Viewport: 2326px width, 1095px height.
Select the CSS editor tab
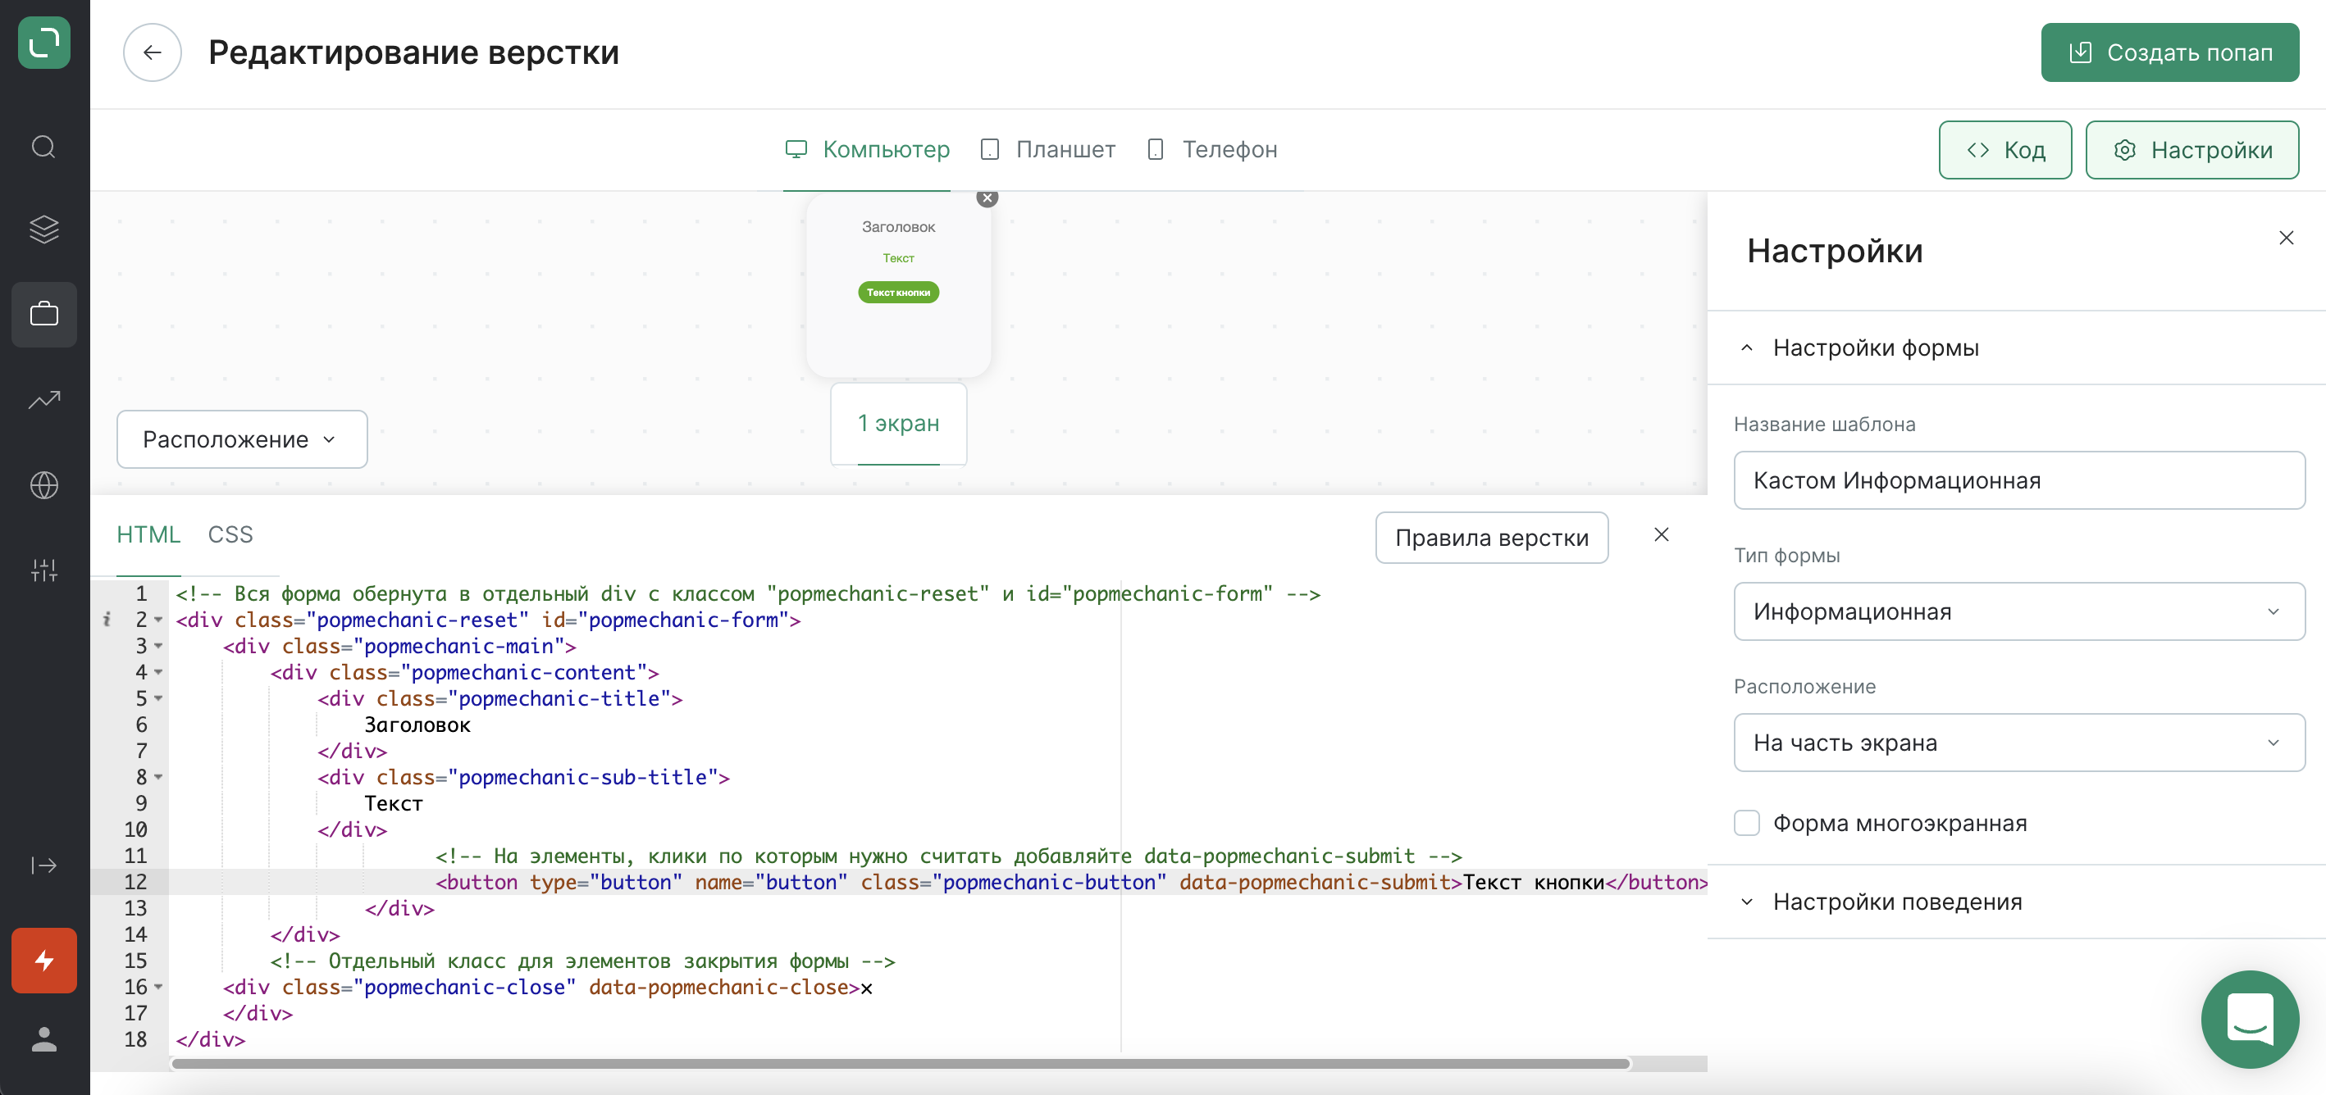coord(230,535)
